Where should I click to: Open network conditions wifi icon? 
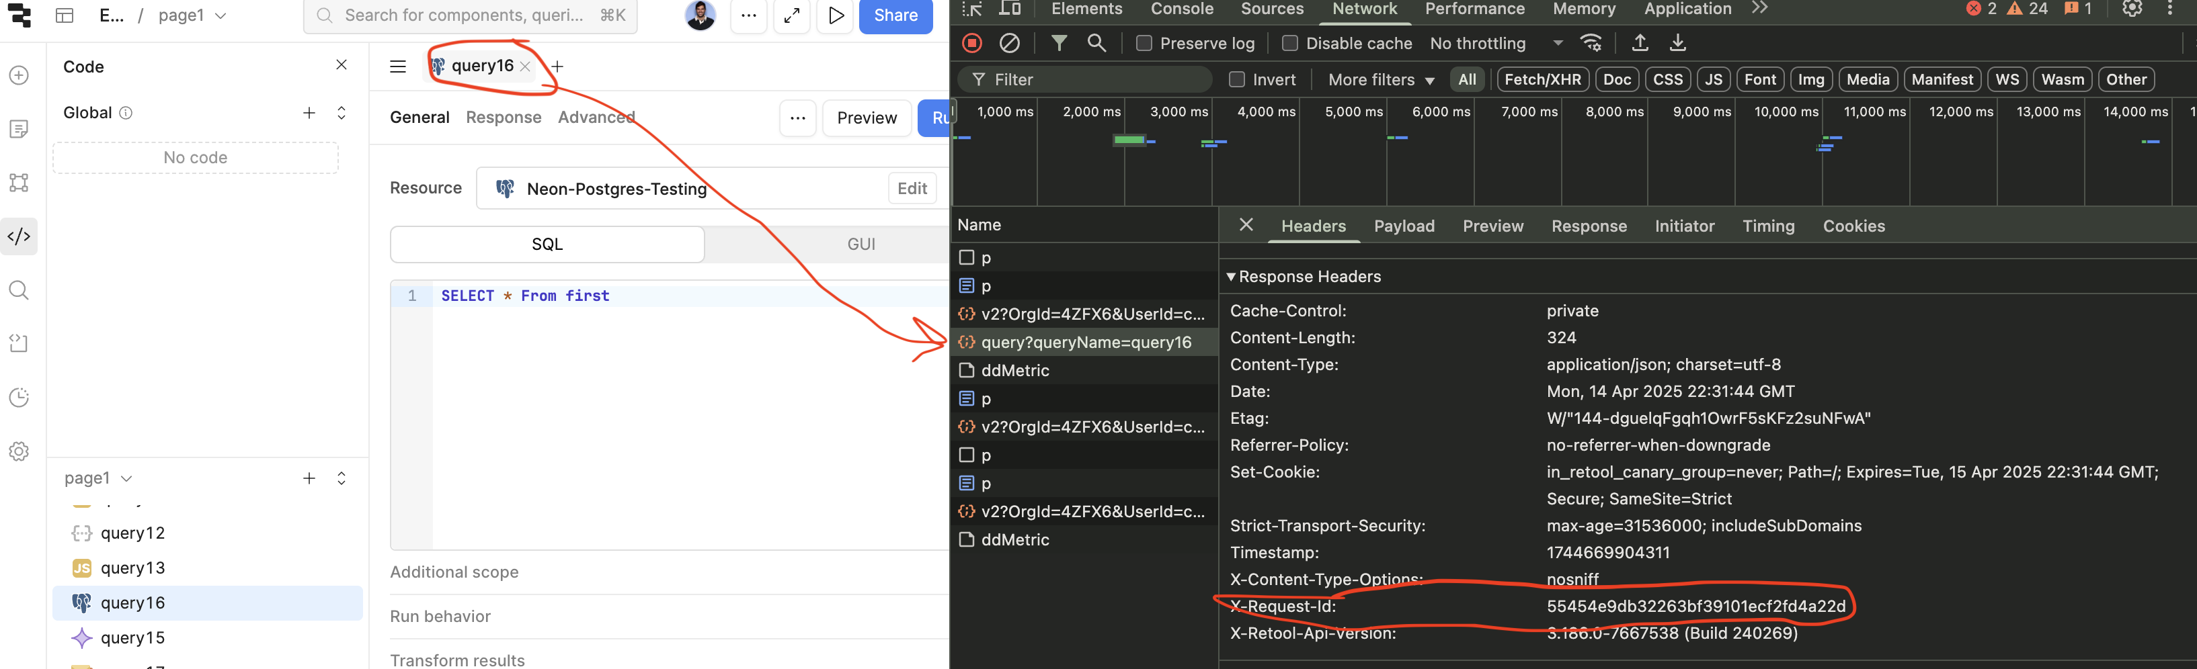tap(1591, 42)
